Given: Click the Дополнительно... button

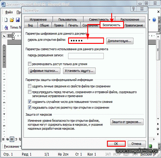Looking at the screenshot, I should (120, 41).
